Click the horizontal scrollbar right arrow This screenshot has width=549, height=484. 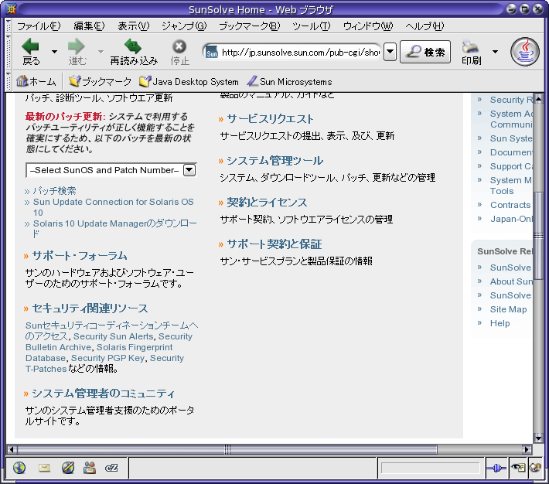click(x=527, y=449)
